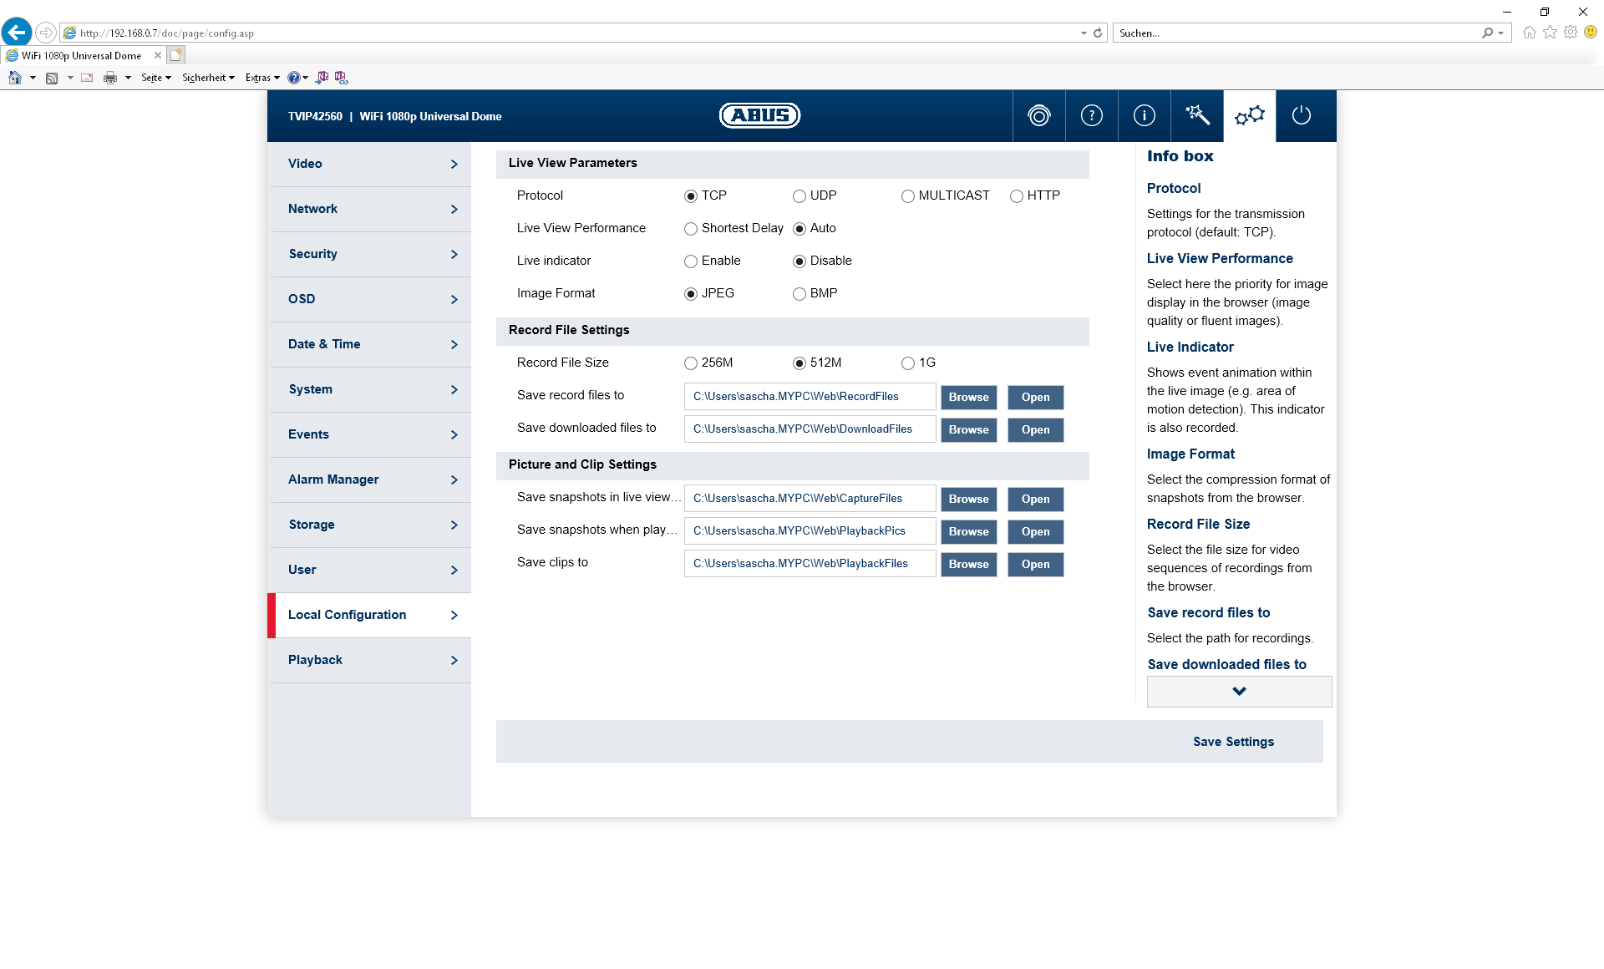The image size is (1604, 969).
Task: Select UDP protocol radio button
Action: point(799,196)
